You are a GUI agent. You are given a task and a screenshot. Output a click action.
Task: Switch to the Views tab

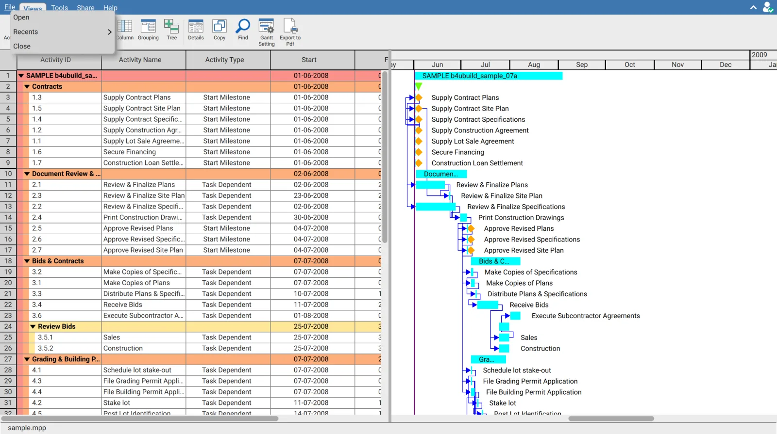pos(33,9)
